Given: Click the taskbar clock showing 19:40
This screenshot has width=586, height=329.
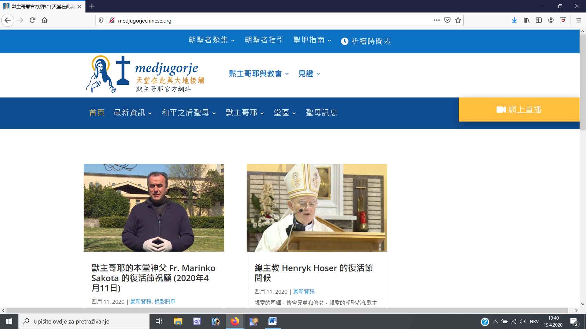Looking at the screenshot, I should 553,321.
